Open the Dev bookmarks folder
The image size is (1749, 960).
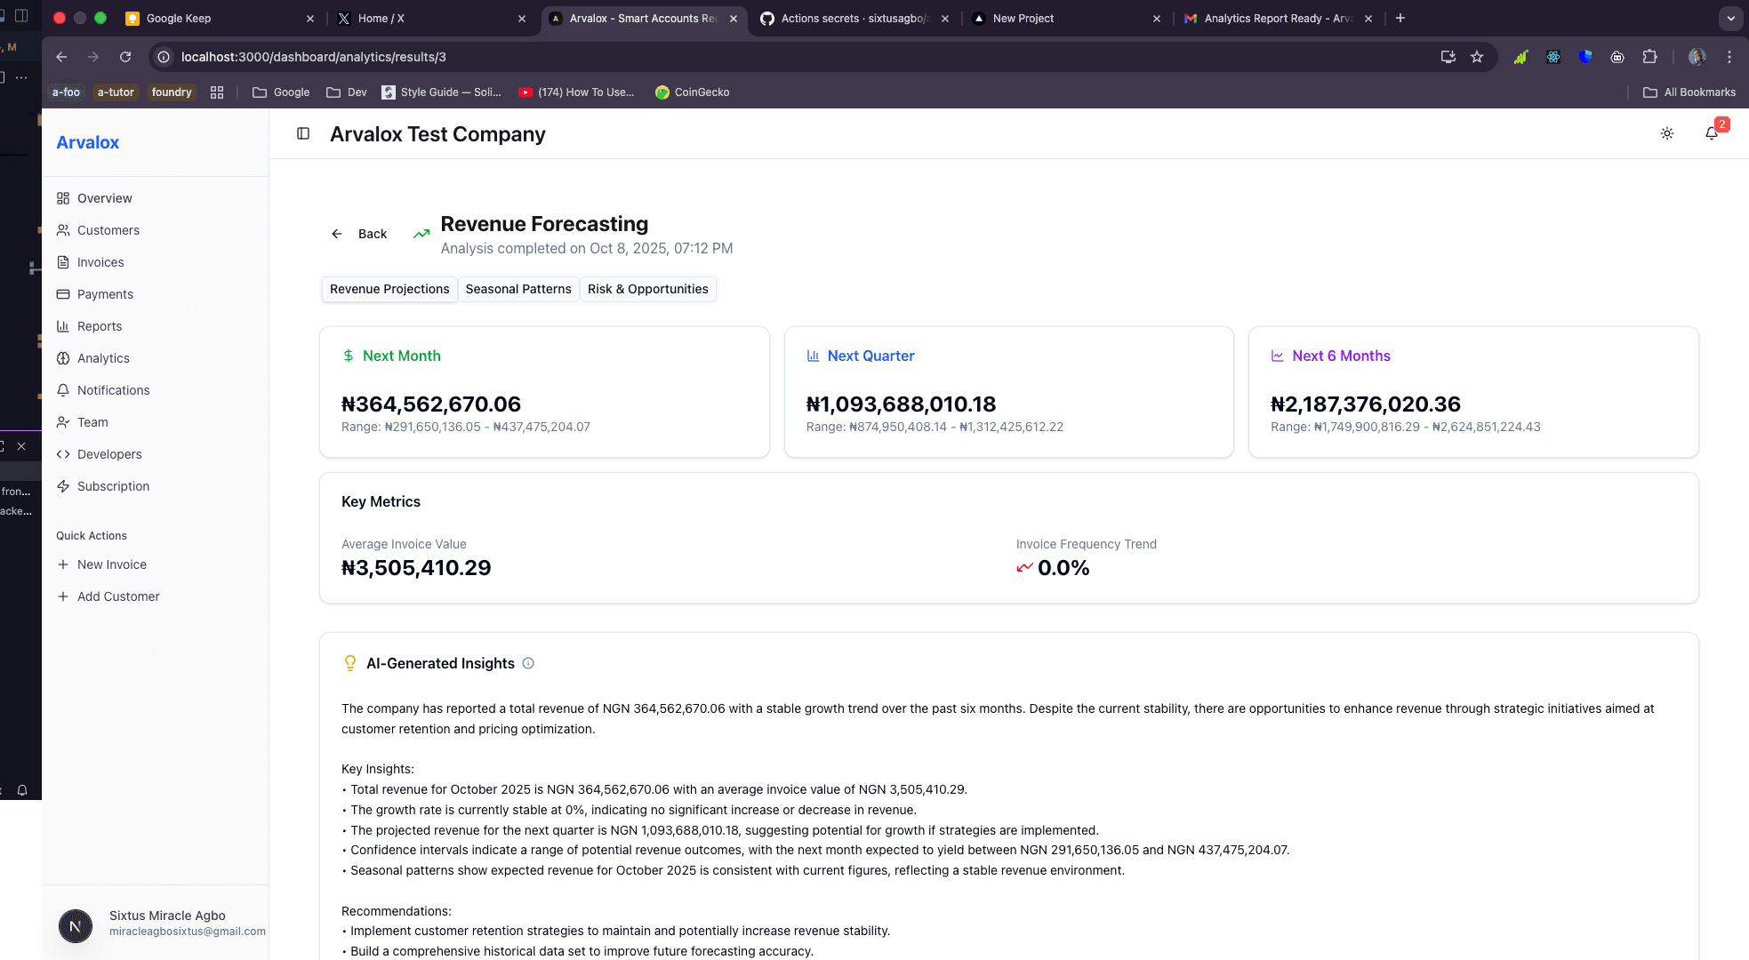pyautogui.click(x=347, y=92)
